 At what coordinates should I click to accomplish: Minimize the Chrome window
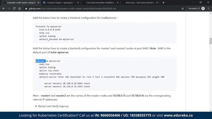(x=193, y=2)
